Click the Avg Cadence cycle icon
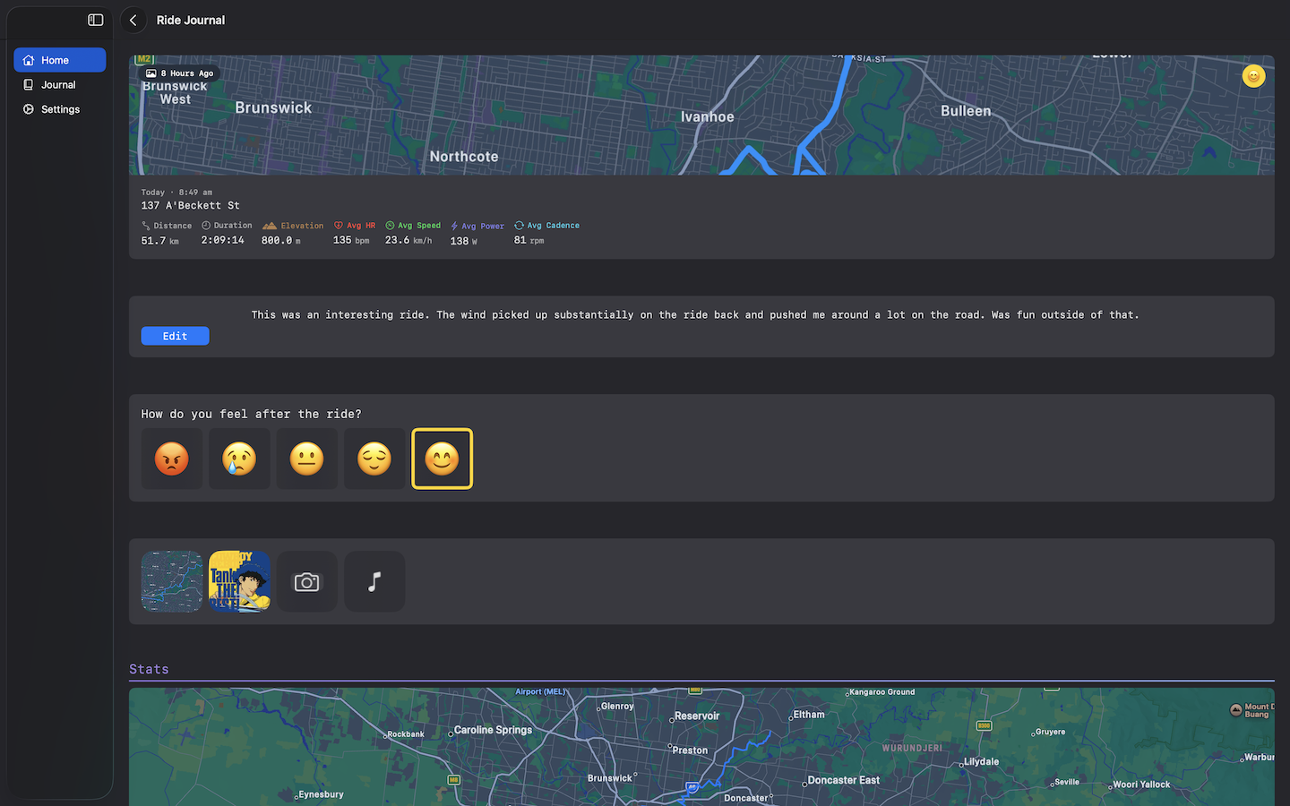The height and width of the screenshot is (806, 1290). 519,226
